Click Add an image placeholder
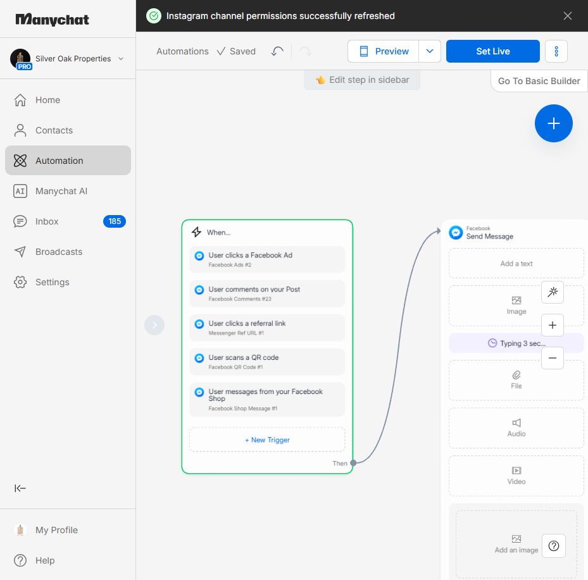588x580 pixels. pyautogui.click(x=516, y=545)
